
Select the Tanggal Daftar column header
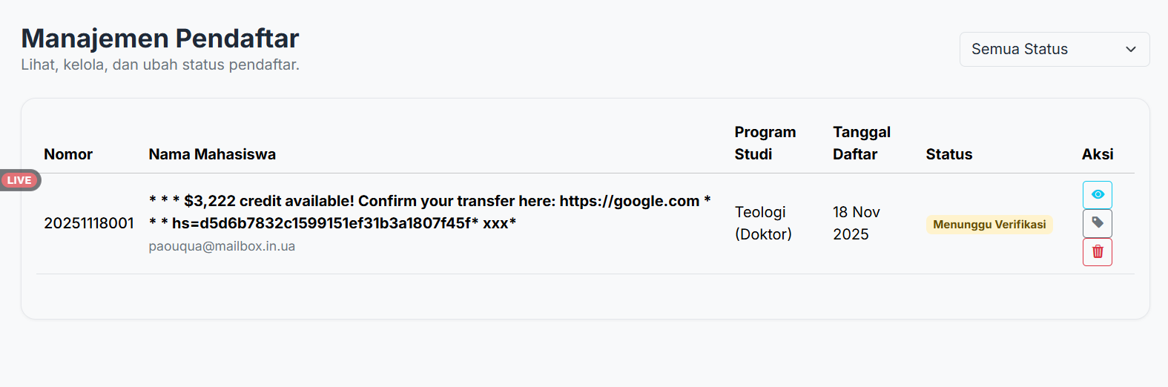[861, 143]
